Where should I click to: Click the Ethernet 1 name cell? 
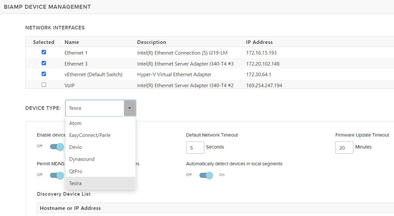coord(76,53)
